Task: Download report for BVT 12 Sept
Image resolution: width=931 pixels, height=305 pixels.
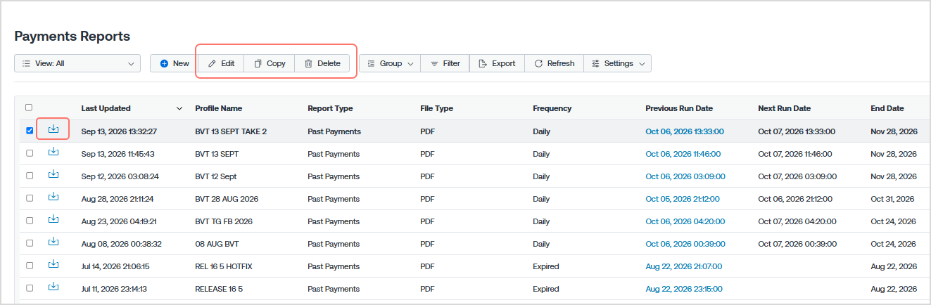Action: pyautogui.click(x=53, y=174)
